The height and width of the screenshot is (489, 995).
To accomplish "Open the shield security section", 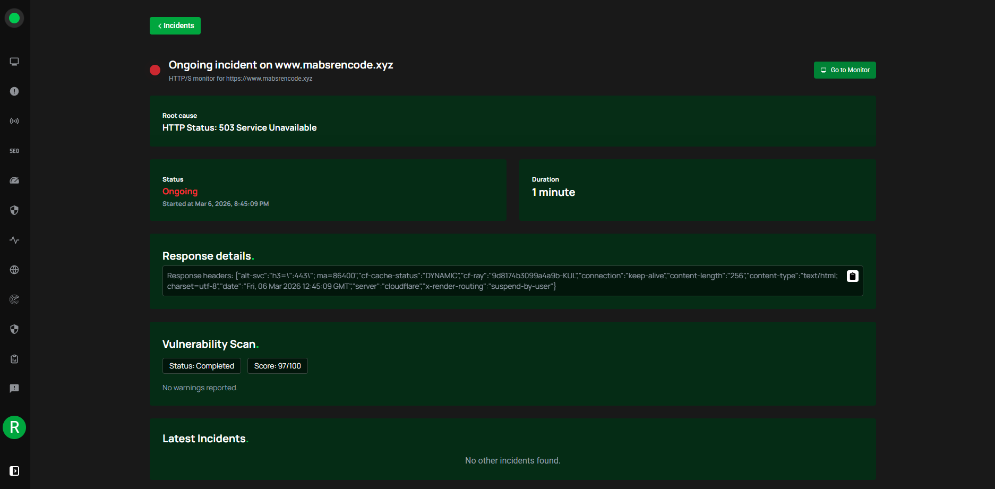I will pyautogui.click(x=14, y=210).
